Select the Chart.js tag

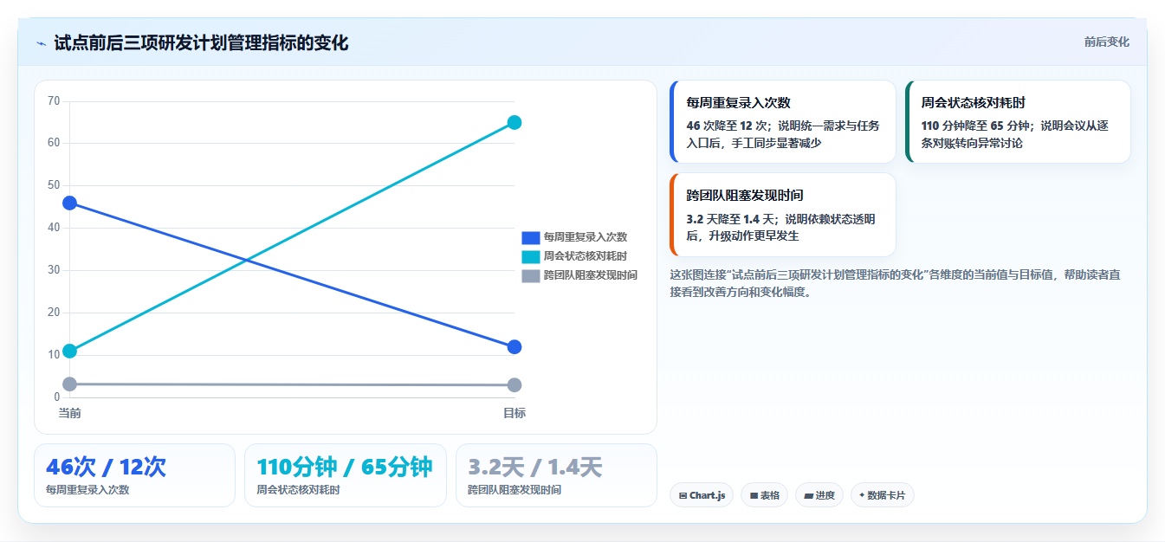702,495
